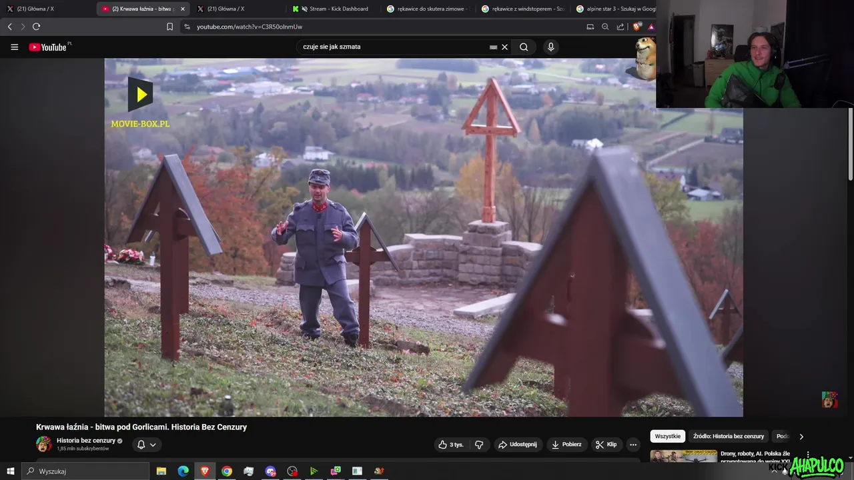
Task: View site information icon in address bar
Action: pos(187,27)
